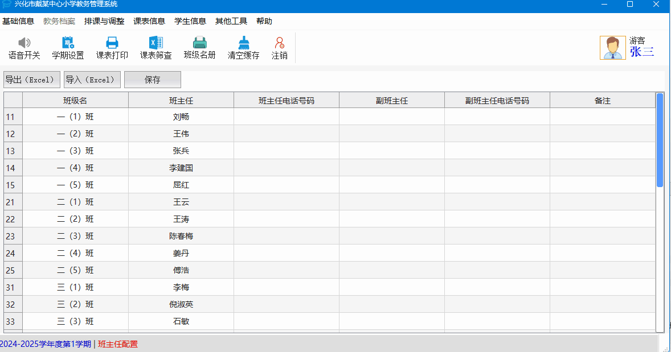The image size is (671, 352).
Task: Open the 学生信息 menu
Action: [190, 22]
